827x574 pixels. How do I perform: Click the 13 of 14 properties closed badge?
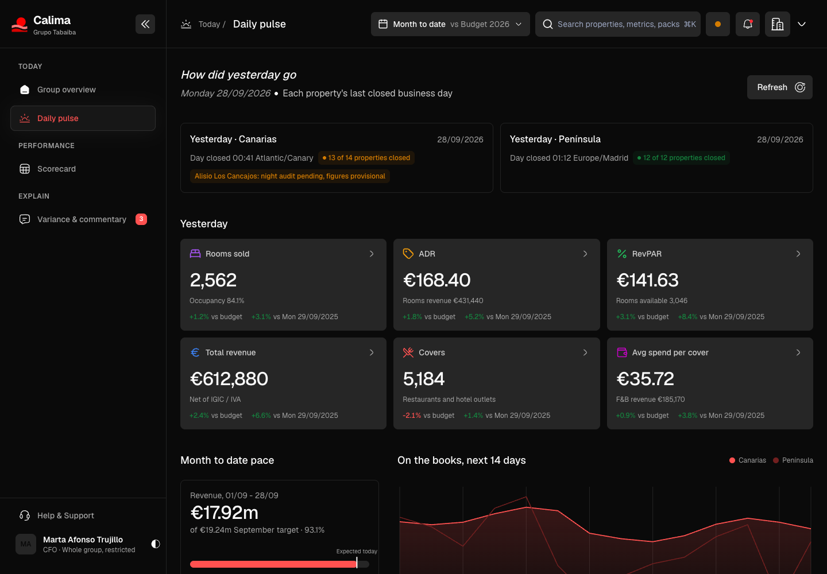tap(366, 158)
